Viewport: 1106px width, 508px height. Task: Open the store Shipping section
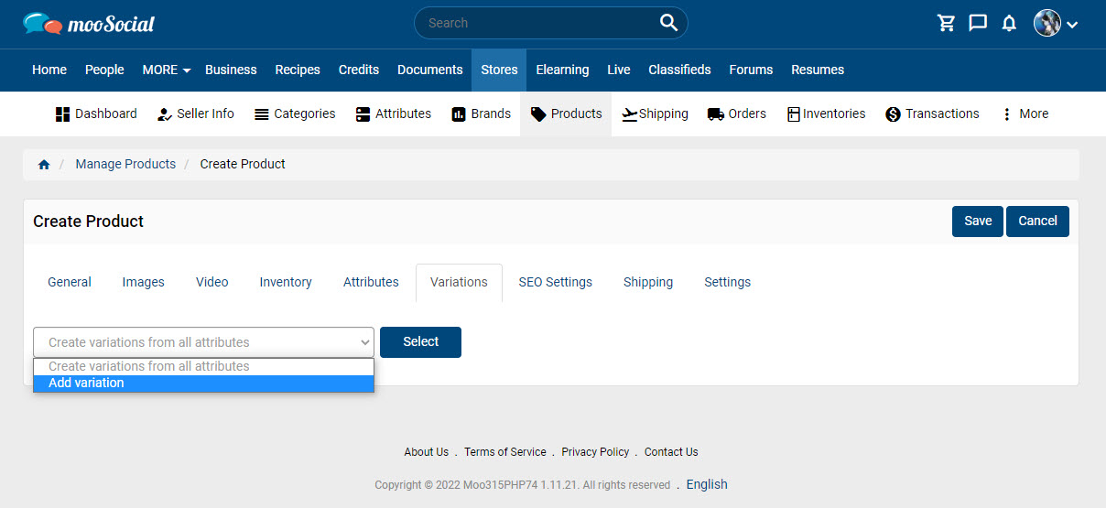(656, 113)
